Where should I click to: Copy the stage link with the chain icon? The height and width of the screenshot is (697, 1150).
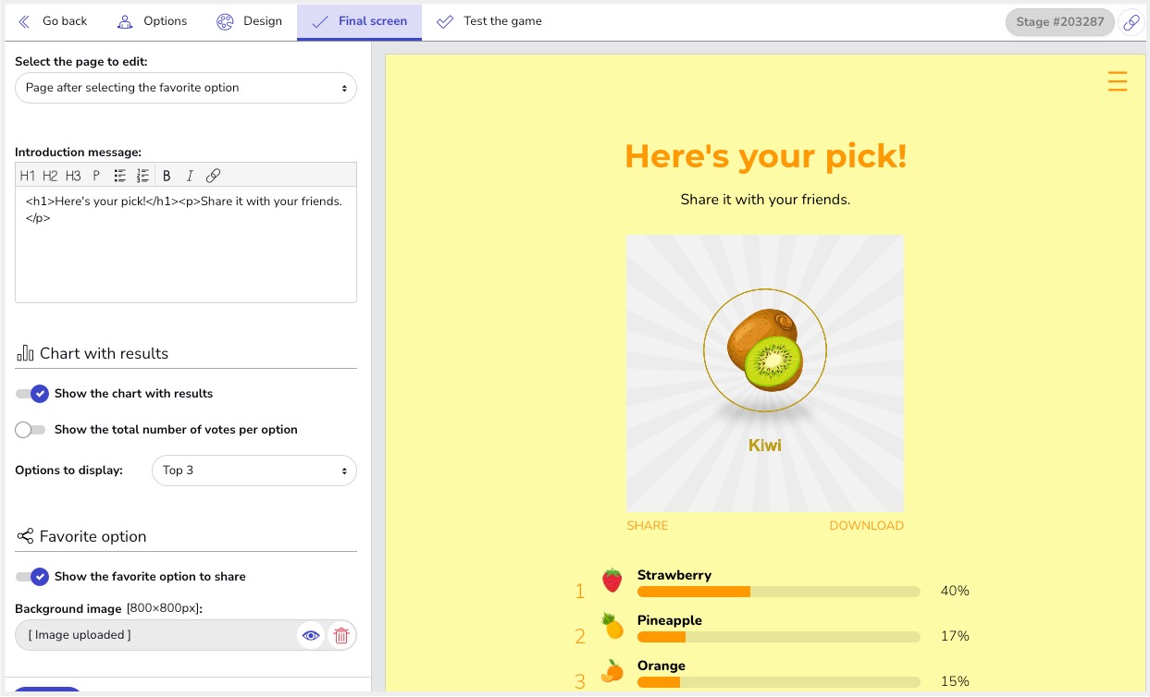[x=1131, y=23]
